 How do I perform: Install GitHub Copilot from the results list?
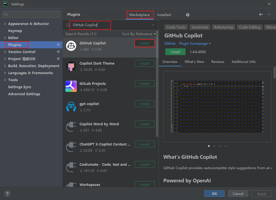point(145,43)
